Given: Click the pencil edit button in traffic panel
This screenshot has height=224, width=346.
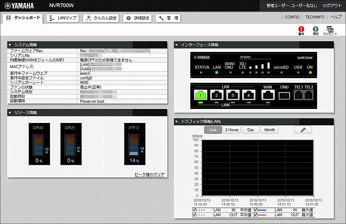Looking at the screenshot, I should [303, 130].
